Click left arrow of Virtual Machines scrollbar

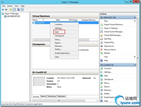[x=33, y=40]
